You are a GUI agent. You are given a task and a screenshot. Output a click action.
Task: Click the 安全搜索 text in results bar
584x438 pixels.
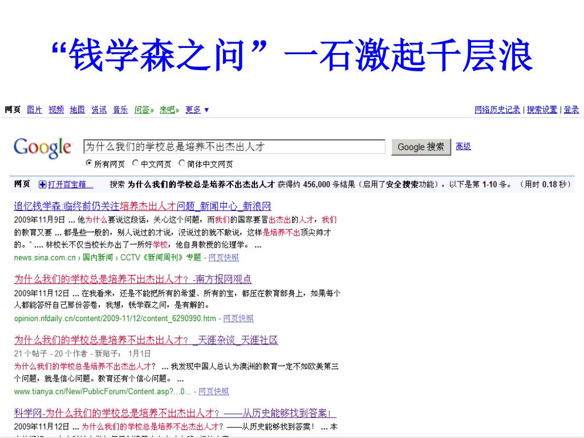[402, 184]
